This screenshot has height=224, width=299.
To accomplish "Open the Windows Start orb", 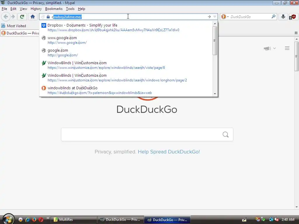I will pos(8,219).
